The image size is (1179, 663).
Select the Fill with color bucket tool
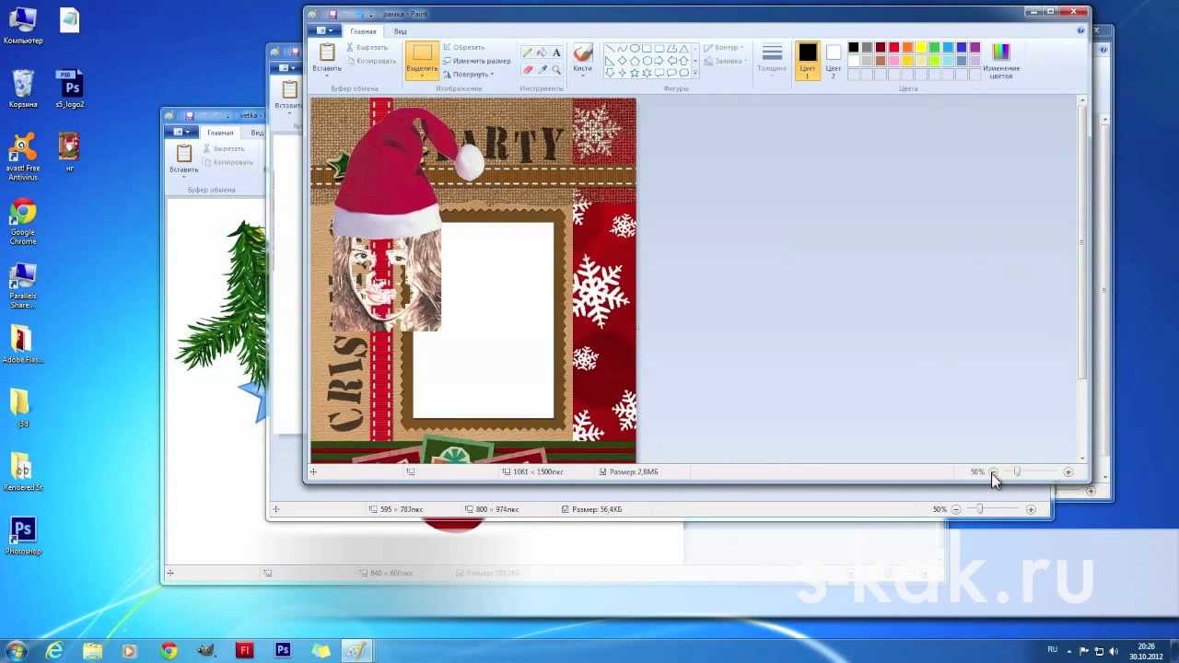click(x=542, y=52)
